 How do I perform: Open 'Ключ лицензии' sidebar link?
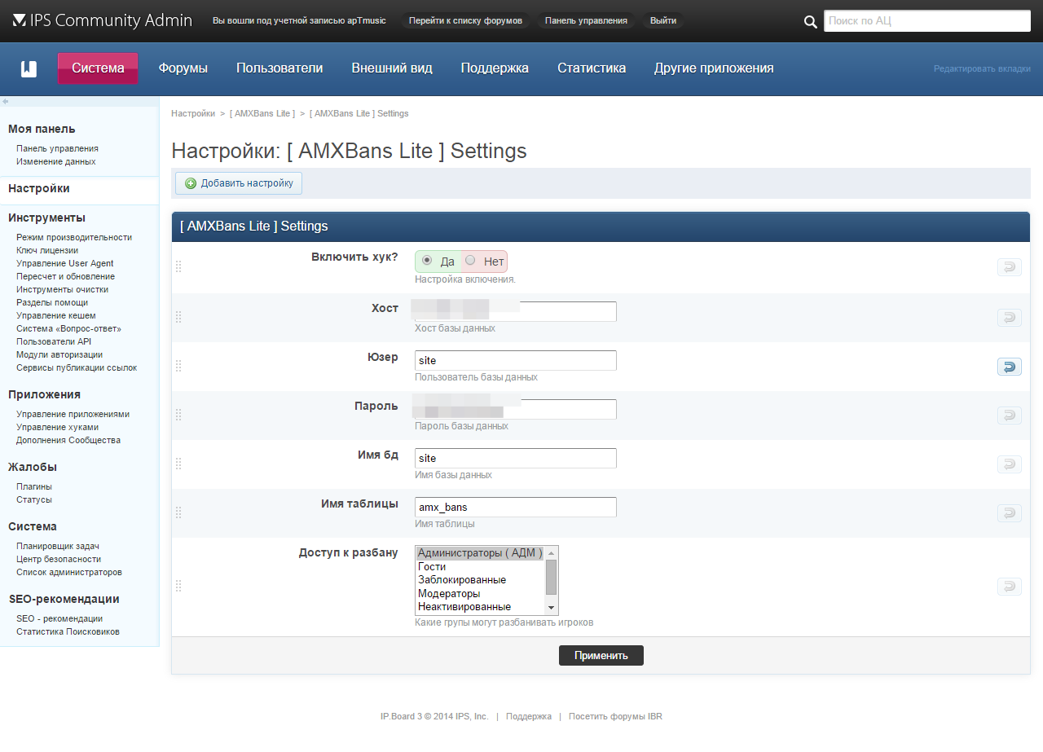pyautogui.click(x=47, y=250)
